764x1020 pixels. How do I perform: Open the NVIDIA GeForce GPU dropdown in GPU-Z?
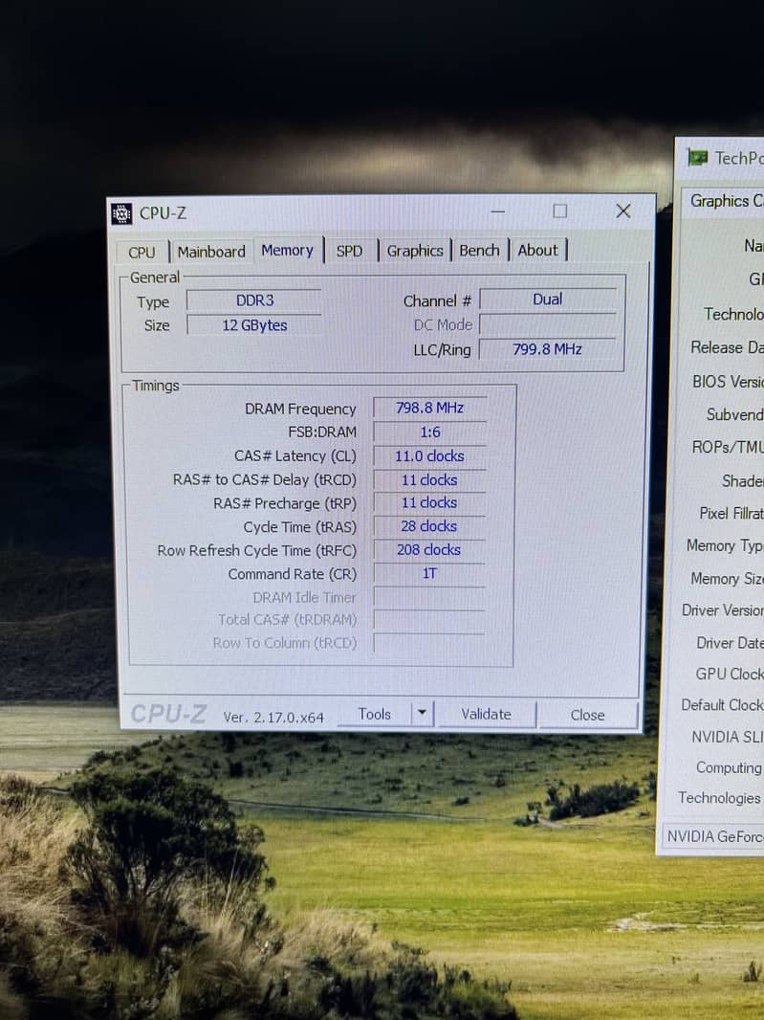pyautogui.click(x=713, y=836)
